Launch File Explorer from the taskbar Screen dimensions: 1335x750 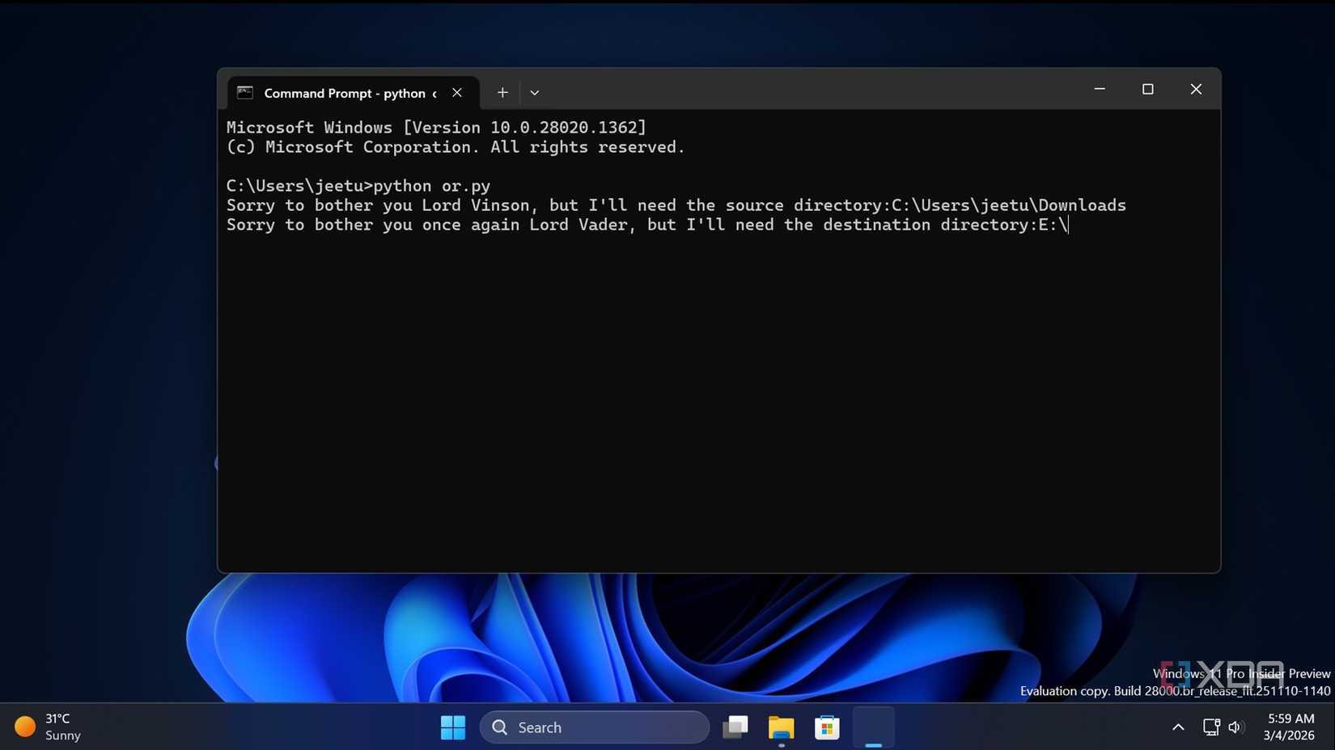point(781,727)
